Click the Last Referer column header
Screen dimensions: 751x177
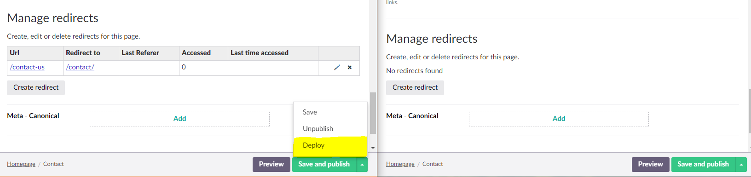(x=149, y=53)
